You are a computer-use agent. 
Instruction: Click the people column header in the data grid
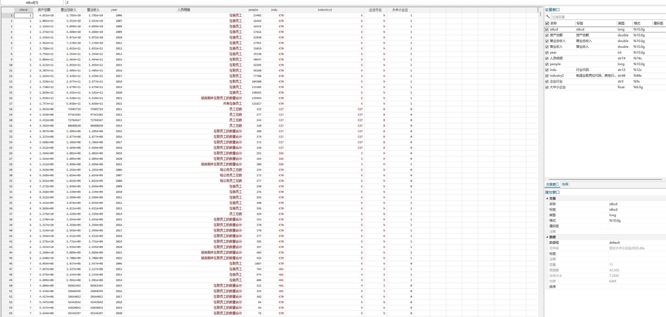point(253,10)
